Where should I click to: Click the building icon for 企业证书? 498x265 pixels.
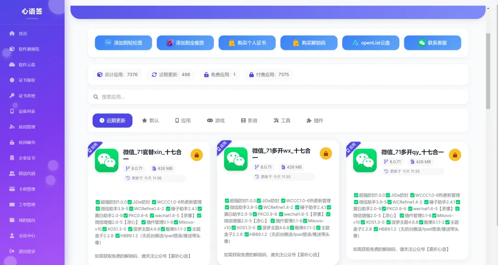click(12, 158)
